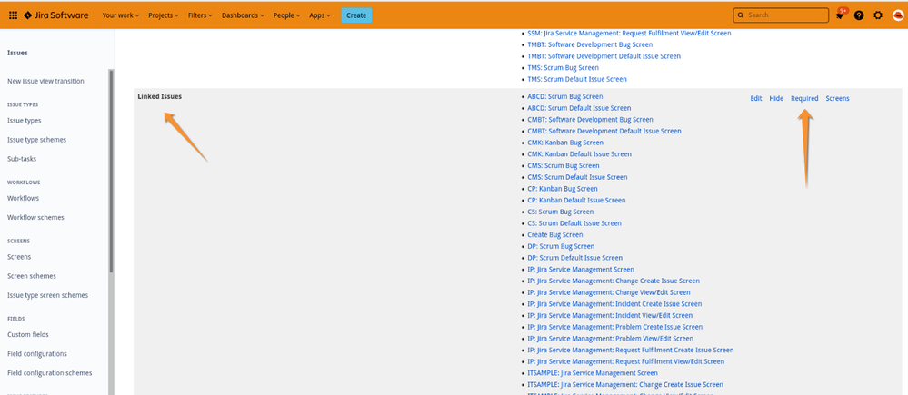The image size is (908, 395).
Task: Open Issue types in sidebar
Action: click(x=25, y=121)
